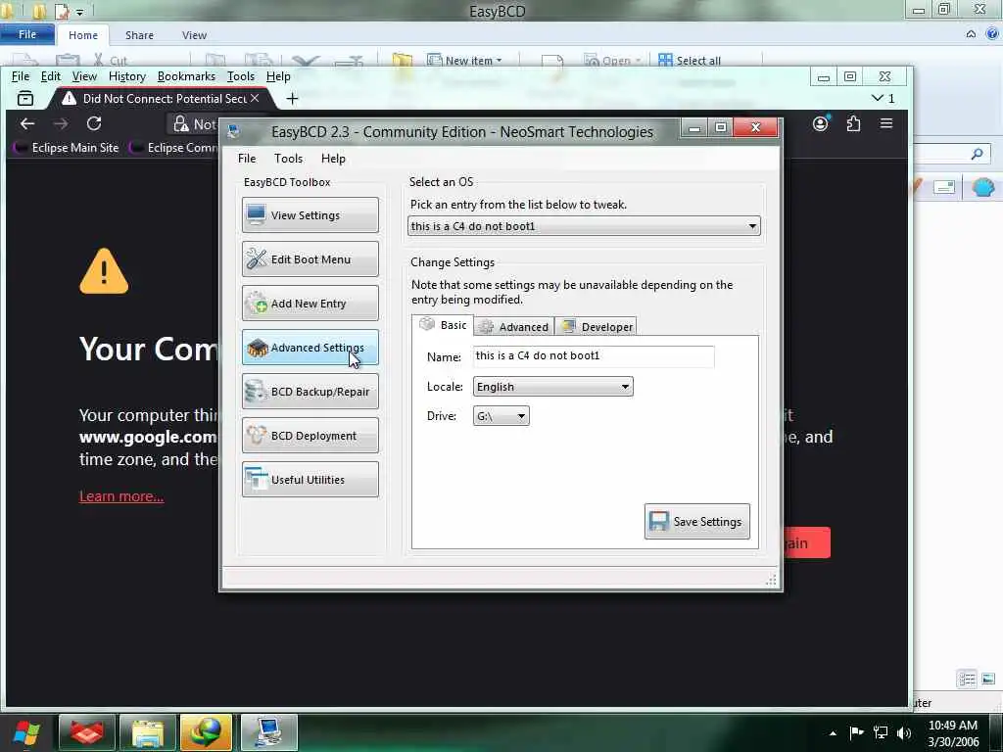Screen dimensions: 1003x752
Task: Open Eclipse Community bookmark
Action: [x=174, y=148]
